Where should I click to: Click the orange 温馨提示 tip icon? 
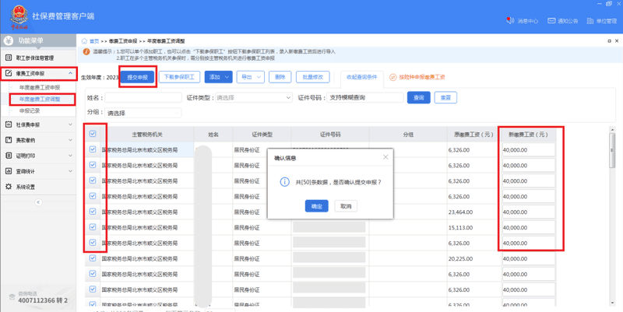[86, 51]
